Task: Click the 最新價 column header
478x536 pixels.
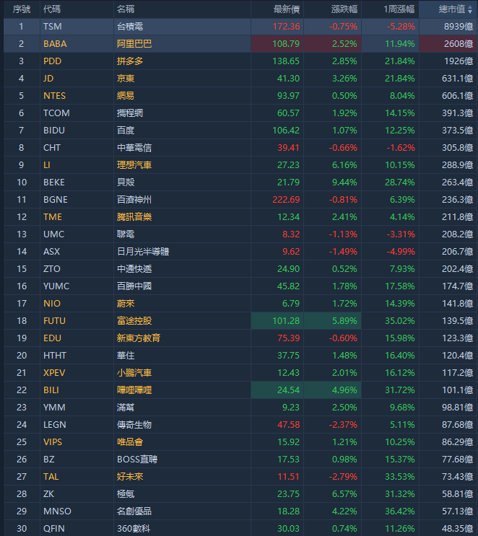Action: tap(287, 9)
